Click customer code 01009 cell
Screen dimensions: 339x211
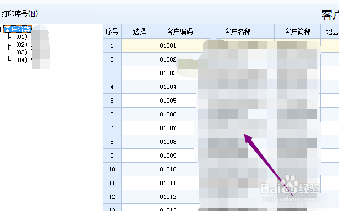(x=179, y=156)
